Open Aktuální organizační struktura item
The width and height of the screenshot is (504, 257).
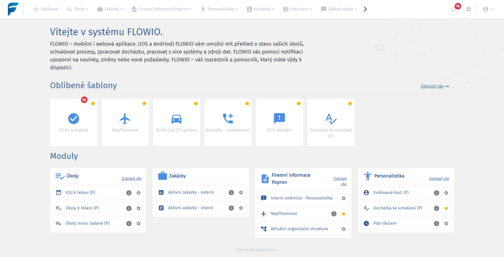coord(303,229)
